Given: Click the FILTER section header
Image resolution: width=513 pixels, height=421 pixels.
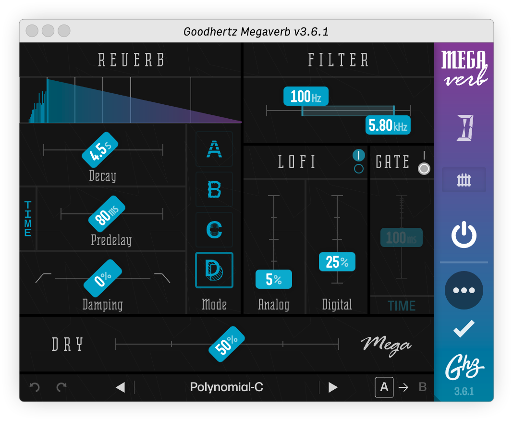Looking at the screenshot, I should 339,60.
